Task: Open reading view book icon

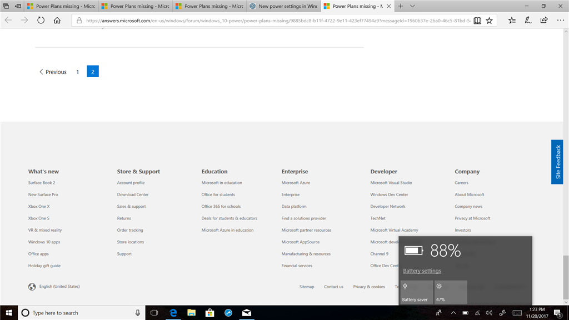Action: pos(477,21)
